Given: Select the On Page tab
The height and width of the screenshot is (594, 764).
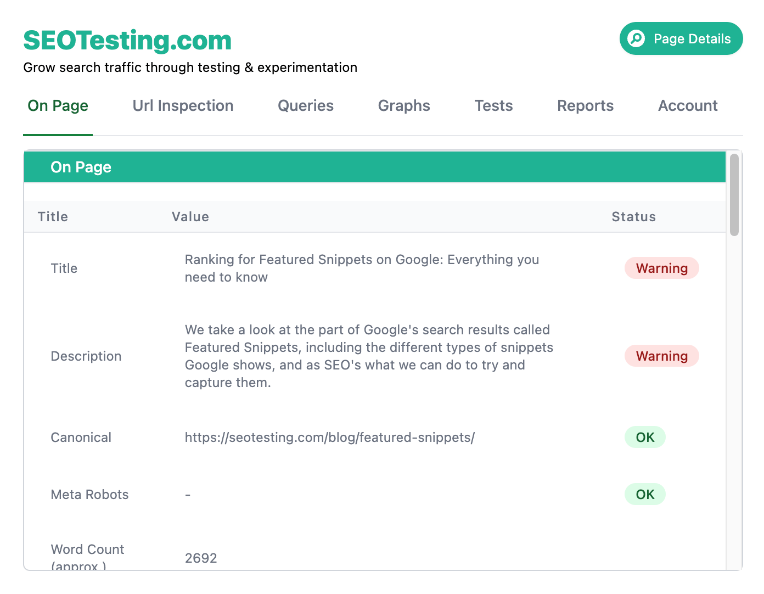Looking at the screenshot, I should point(58,106).
